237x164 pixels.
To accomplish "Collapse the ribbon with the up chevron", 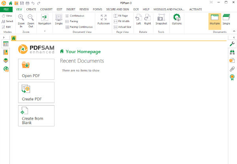I will [x=234, y=31].
